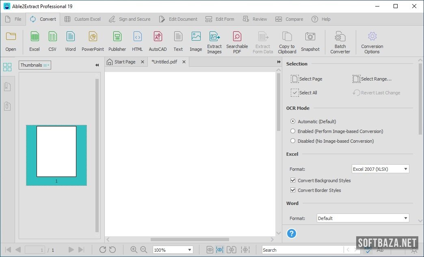
Task: Open the zoom level 100% dropdown
Action: tap(173, 250)
